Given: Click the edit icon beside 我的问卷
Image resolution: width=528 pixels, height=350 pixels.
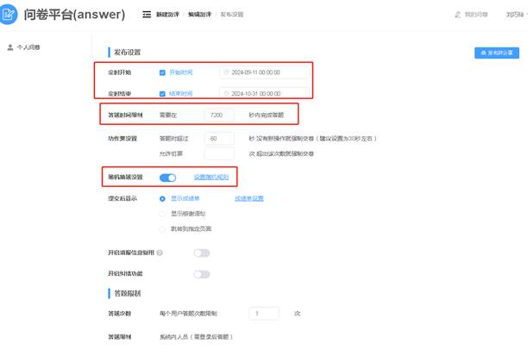Looking at the screenshot, I should click(457, 15).
